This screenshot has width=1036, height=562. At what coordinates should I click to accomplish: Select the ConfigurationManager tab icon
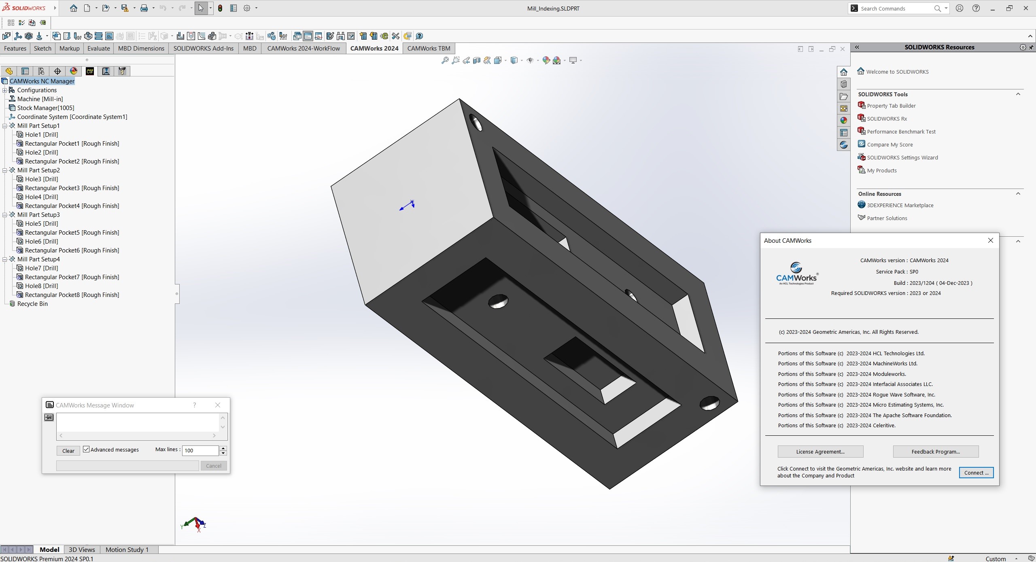41,71
